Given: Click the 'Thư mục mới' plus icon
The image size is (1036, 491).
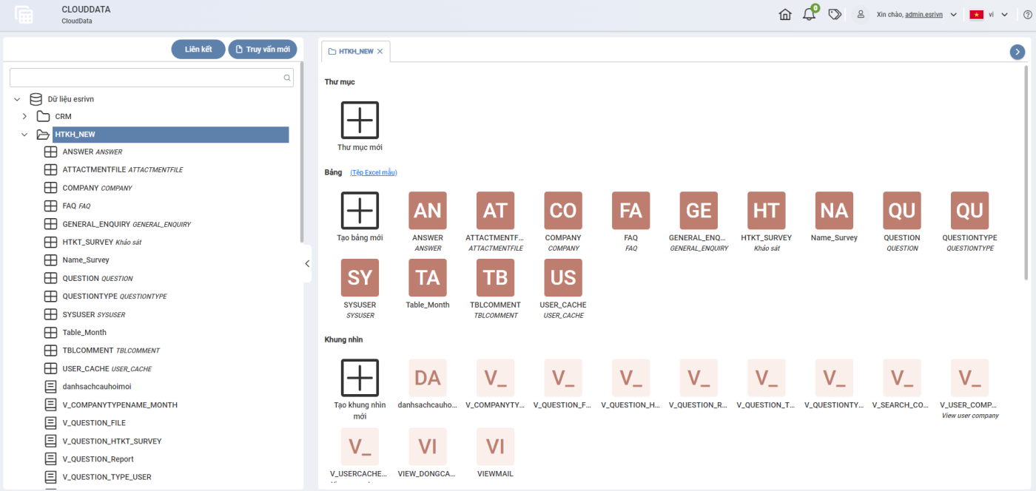Looking at the screenshot, I should pyautogui.click(x=360, y=120).
